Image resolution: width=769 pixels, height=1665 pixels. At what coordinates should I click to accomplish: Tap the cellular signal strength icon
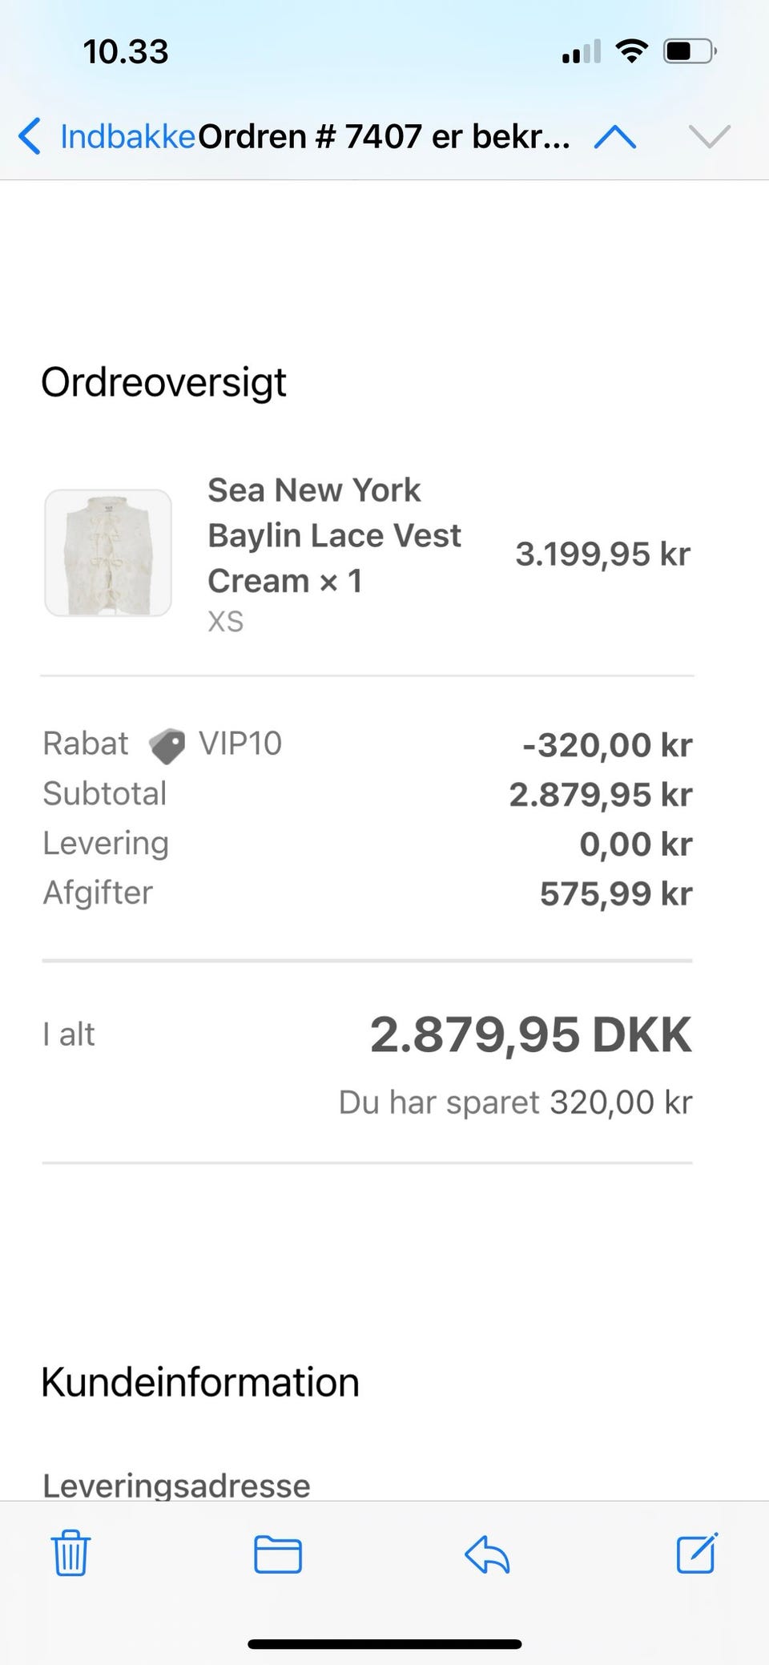pyautogui.click(x=581, y=53)
